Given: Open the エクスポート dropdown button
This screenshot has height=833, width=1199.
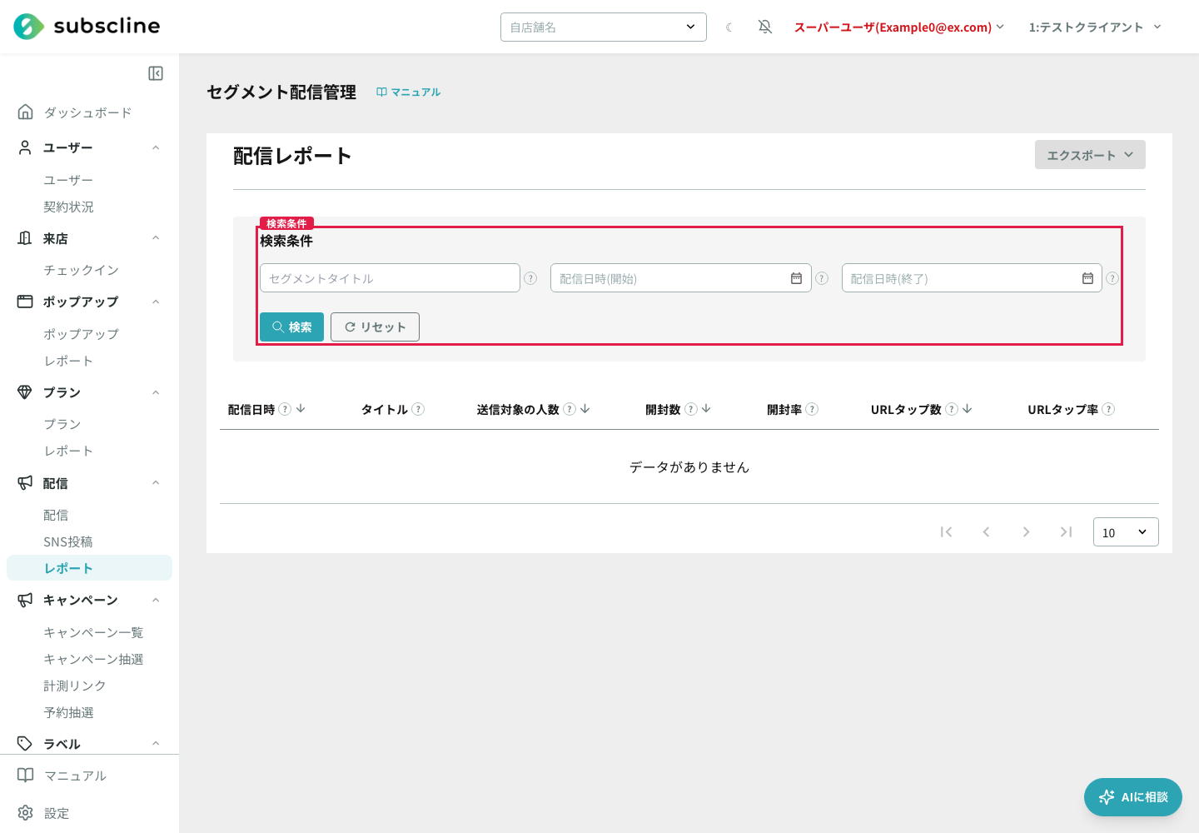Looking at the screenshot, I should tap(1090, 155).
